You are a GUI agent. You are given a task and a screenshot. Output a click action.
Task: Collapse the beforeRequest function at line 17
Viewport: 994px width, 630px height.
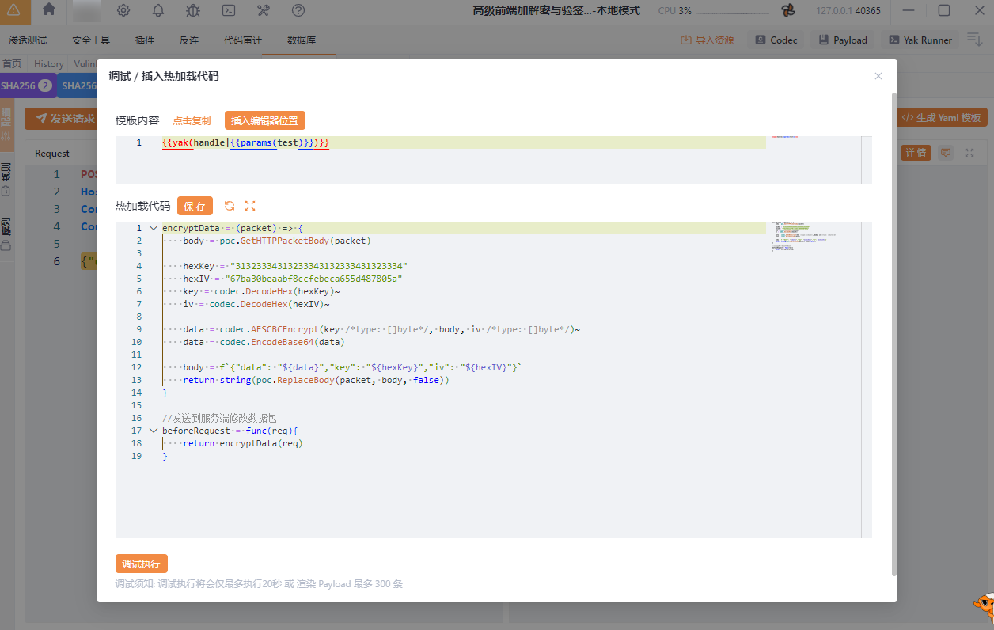point(153,431)
